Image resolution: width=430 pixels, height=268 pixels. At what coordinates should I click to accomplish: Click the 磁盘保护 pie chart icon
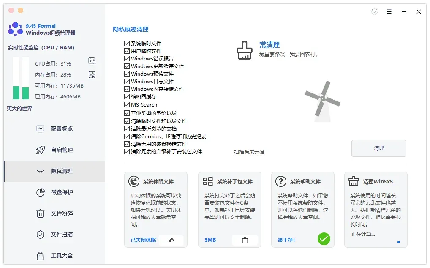41,193
